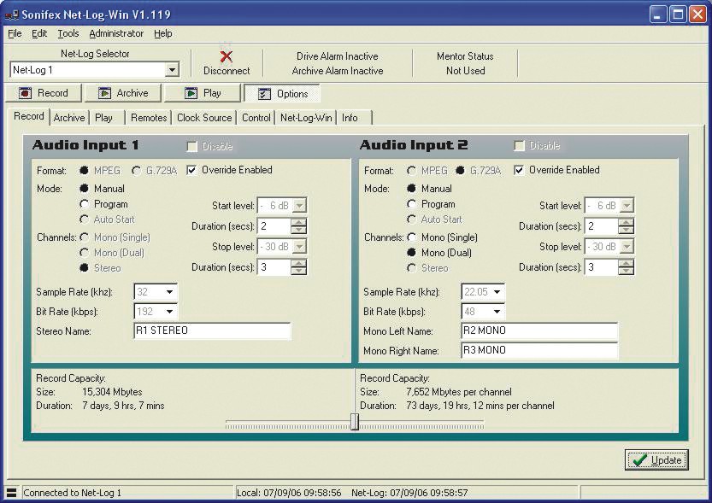
Task: Choose Manual mode for Audio Input 2
Action: pyautogui.click(x=411, y=188)
